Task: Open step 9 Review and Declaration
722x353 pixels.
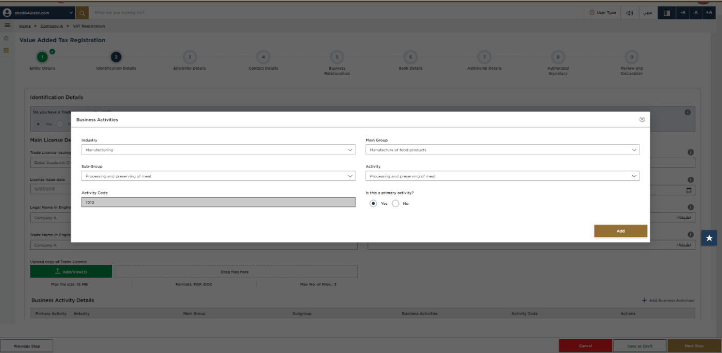Action: [x=632, y=57]
